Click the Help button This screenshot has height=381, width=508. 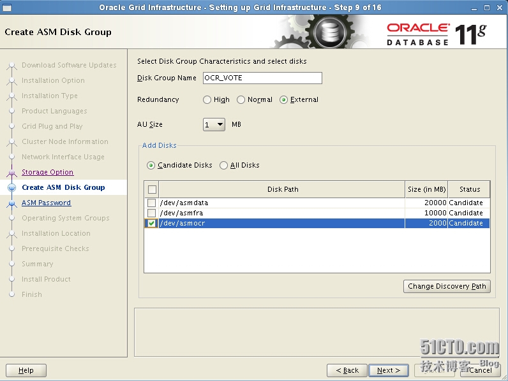point(26,370)
